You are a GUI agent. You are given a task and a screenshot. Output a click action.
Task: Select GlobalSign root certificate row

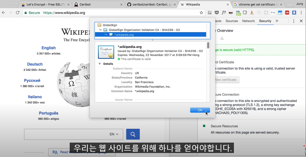pos(150,25)
